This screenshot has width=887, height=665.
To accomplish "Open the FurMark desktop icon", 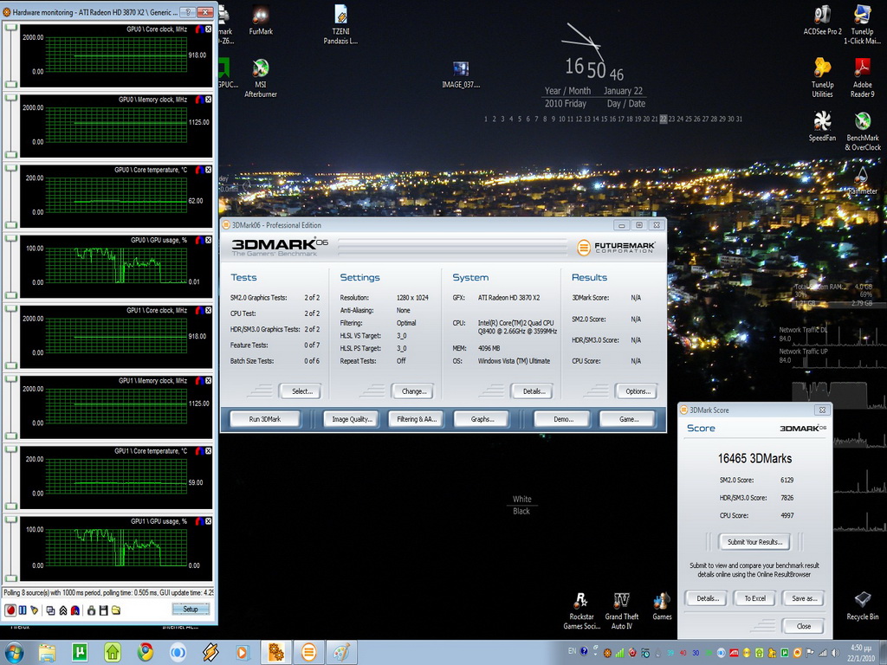I will (261, 21).
